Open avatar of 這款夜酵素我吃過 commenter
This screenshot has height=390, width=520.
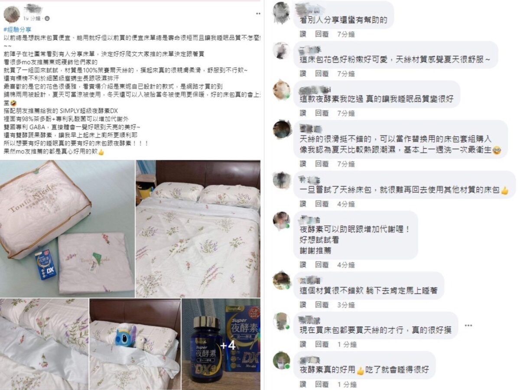pos(282,90)
